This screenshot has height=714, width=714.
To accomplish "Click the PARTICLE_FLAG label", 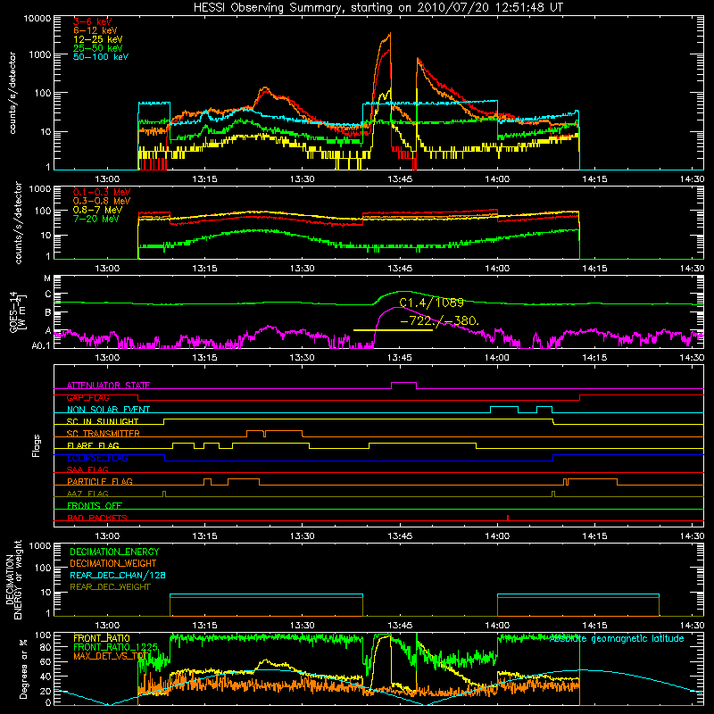I will [100, 481].
